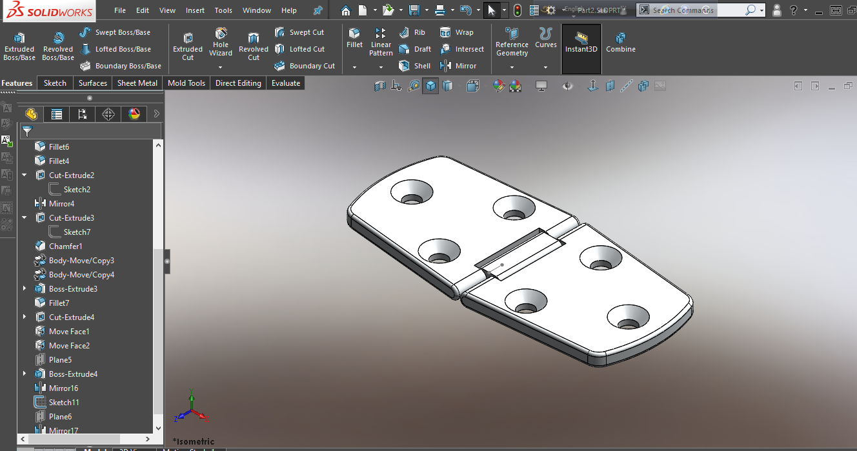Viewport: 857px width, 451px height.
Task: Select the Revolved Boss/Base tool
Action: [58, 46]
